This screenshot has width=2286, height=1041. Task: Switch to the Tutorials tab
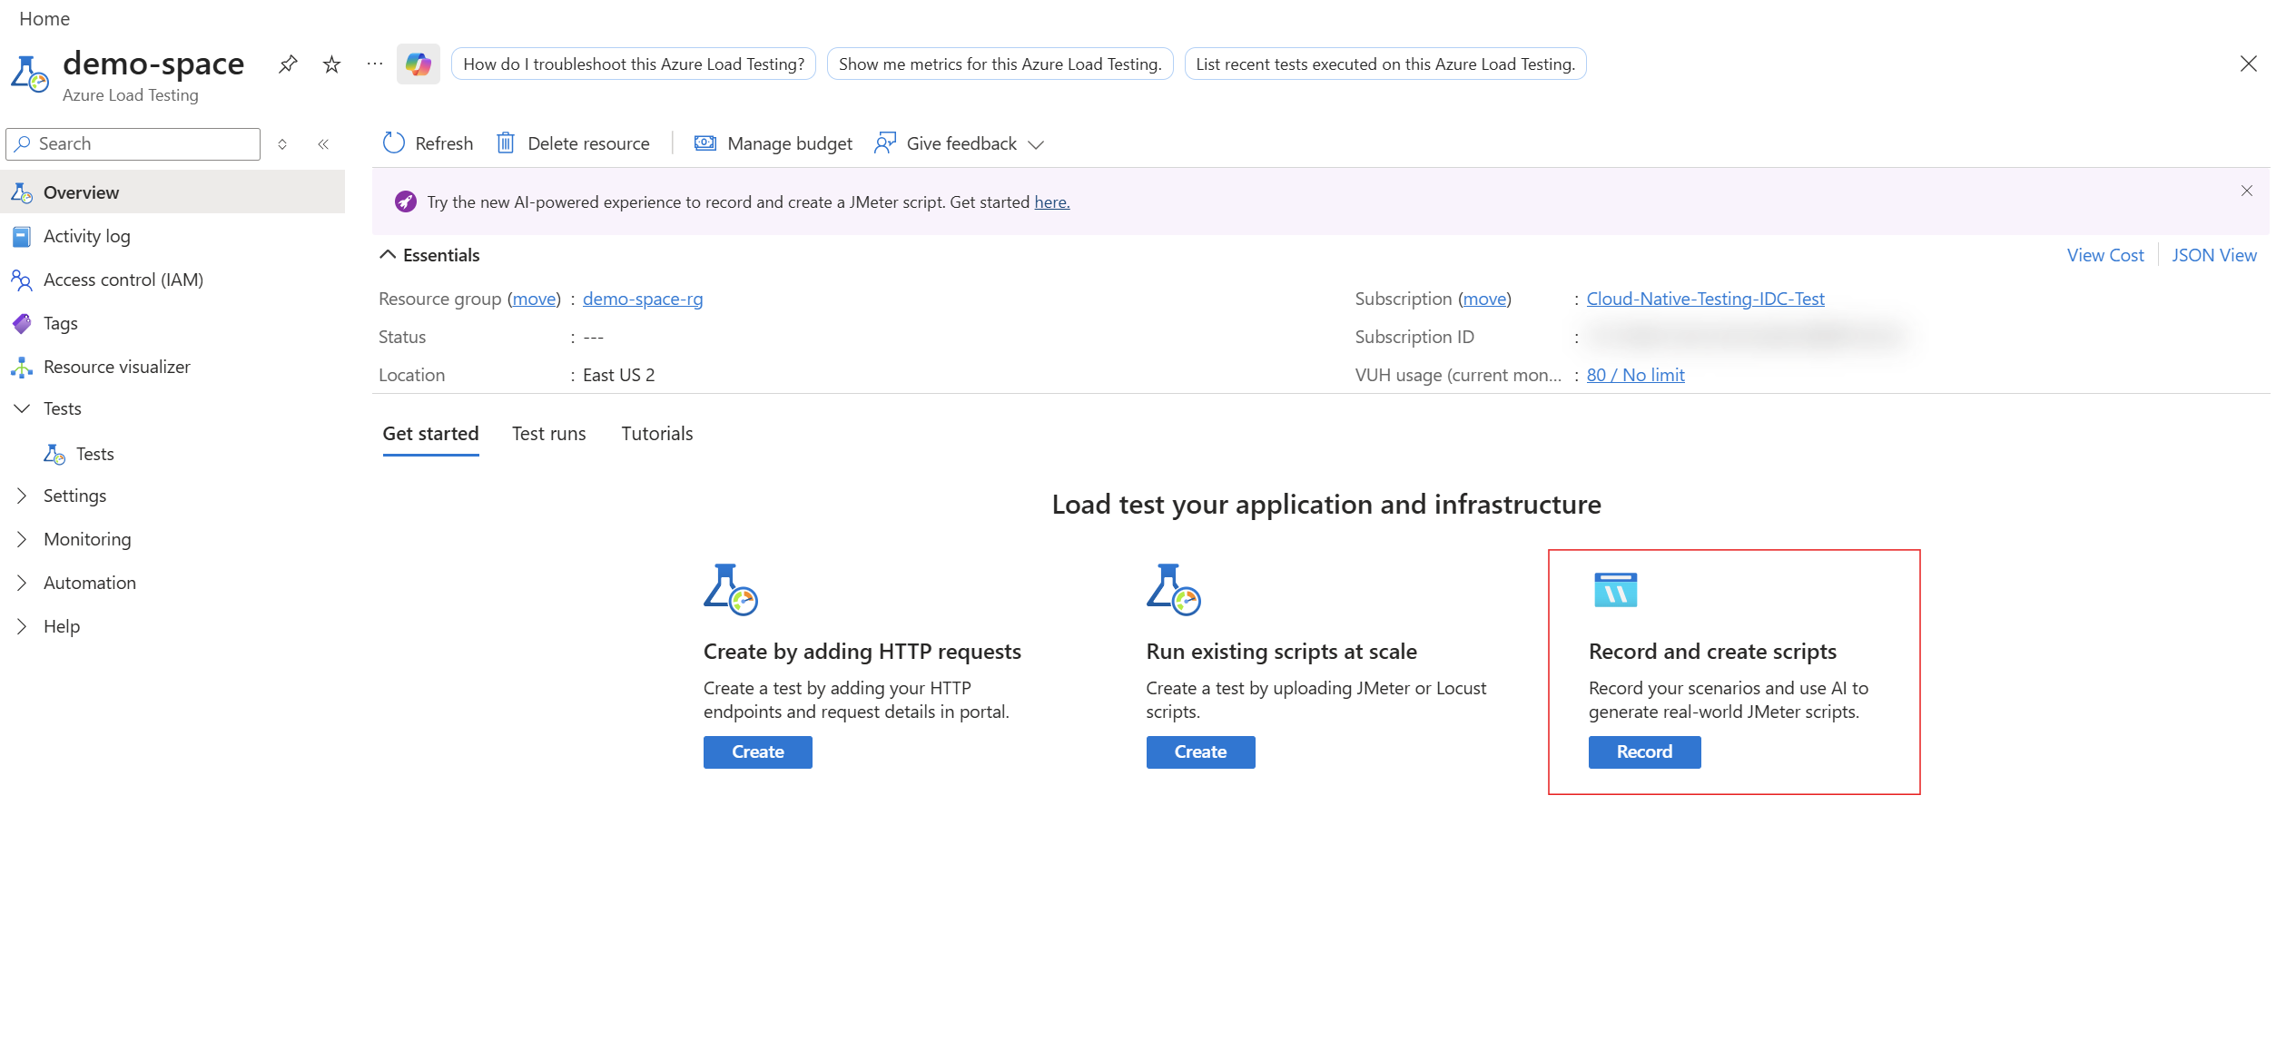coord(656,434)
